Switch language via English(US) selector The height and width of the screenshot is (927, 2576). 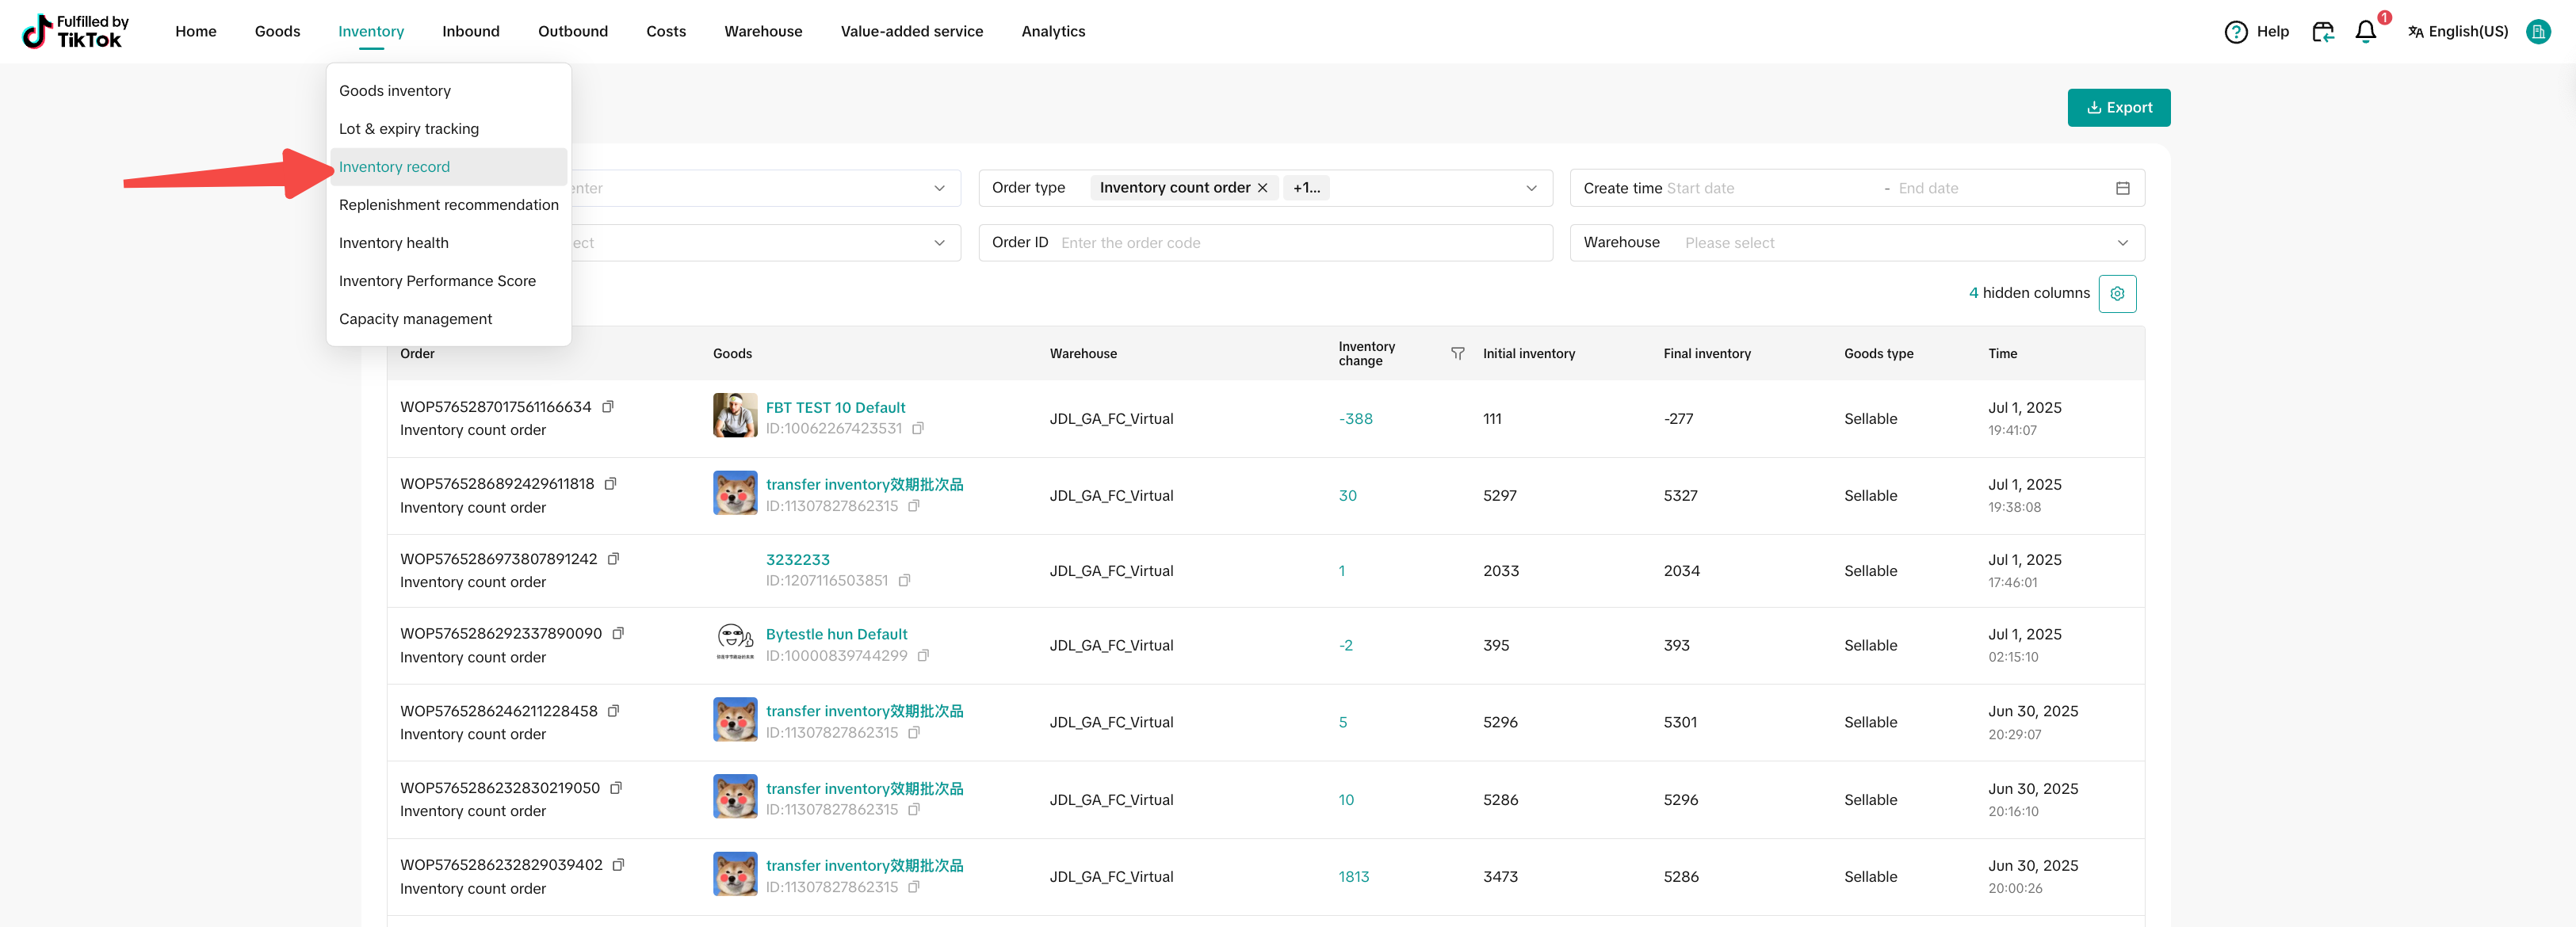[2458, 32]
